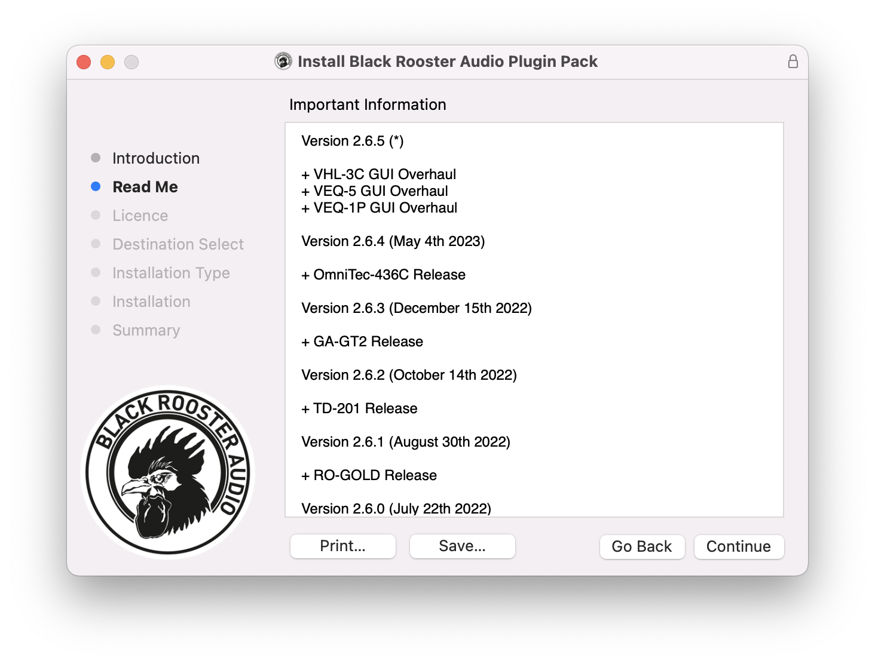Screen dimensions: 875x664
Task: Select the Introduction step in the sidebar
Action: click(145, 158)
